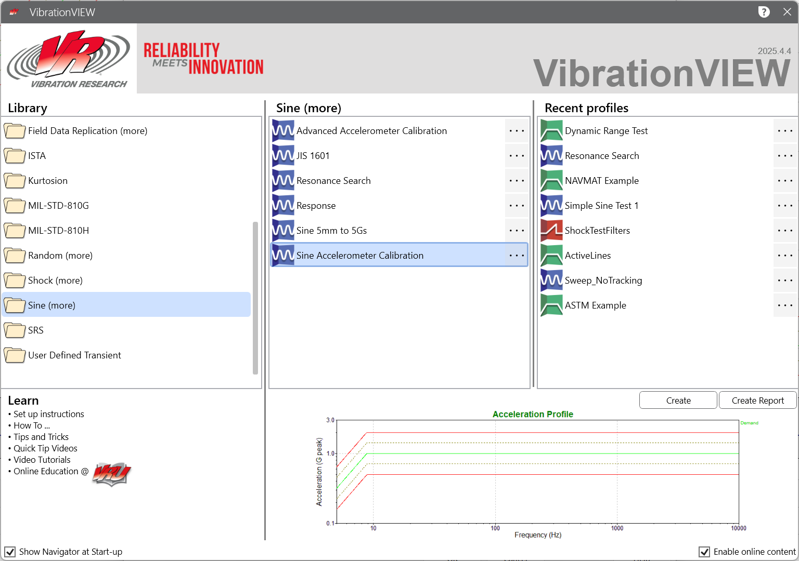Click the MIL-STD-810H folder icon
This screenshot has height=561, width=799.
pos(15,231)
